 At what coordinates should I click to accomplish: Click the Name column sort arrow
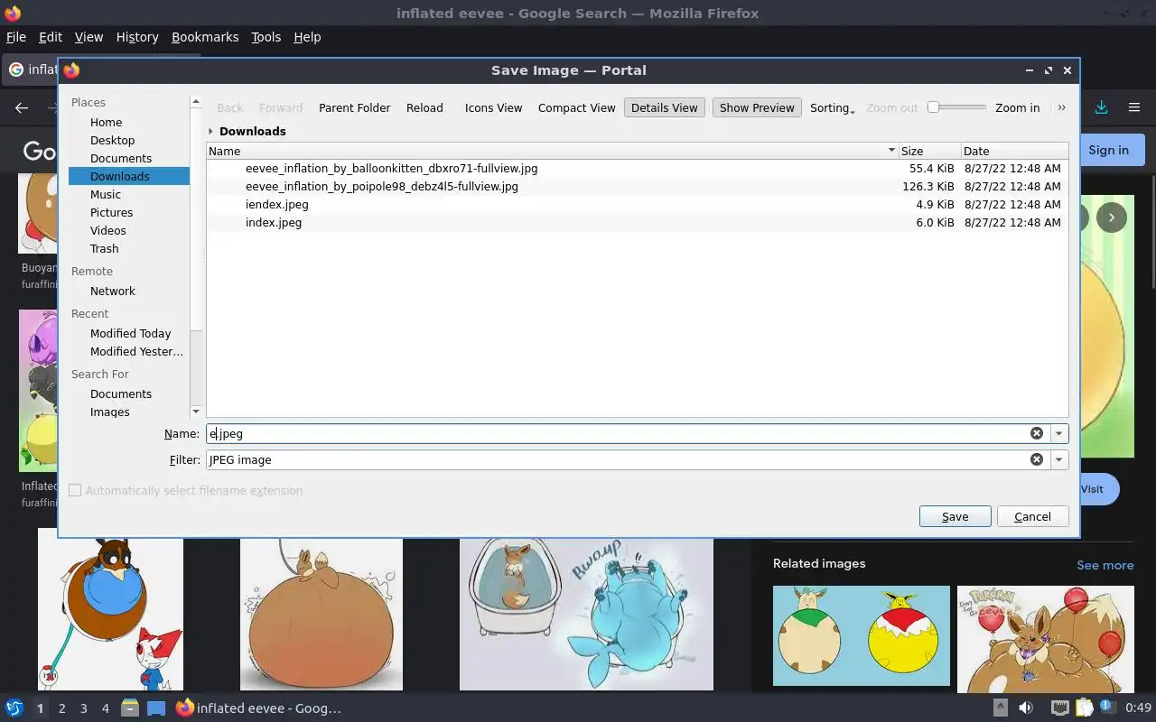(891, 151)
